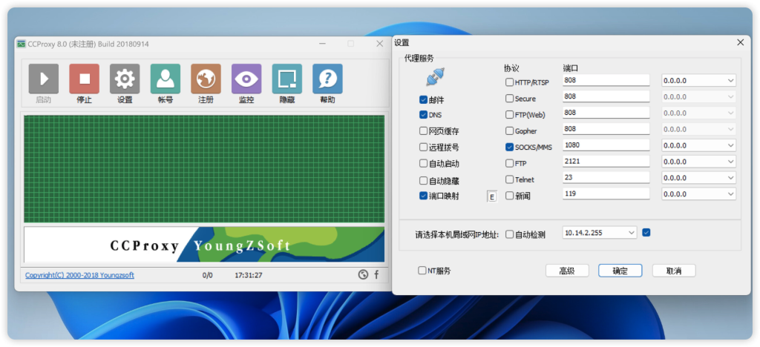Click the 隐藏 hide icon
The image size is (760, 347).
[287, 79]
